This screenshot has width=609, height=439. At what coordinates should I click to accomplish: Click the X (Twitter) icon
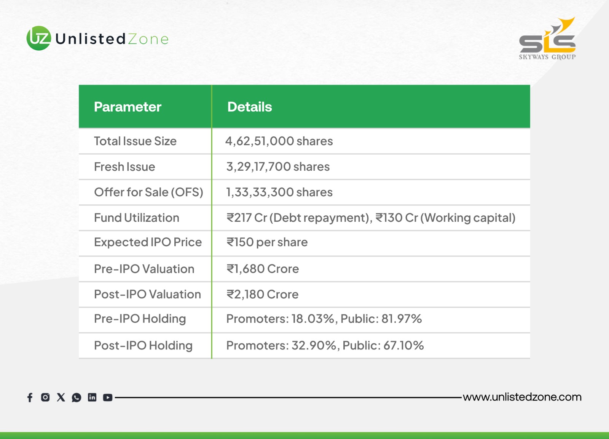[x=61, y=397]
